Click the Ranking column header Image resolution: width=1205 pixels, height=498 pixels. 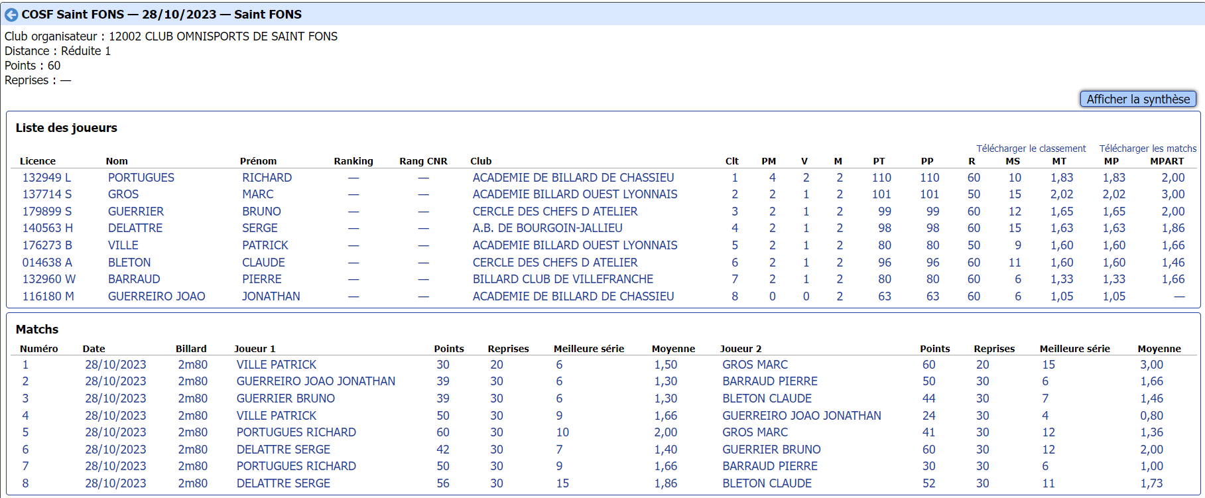pos(353,161)
